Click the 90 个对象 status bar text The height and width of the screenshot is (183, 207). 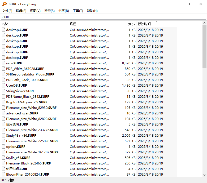pyautogui.click(x=7, y=180)
